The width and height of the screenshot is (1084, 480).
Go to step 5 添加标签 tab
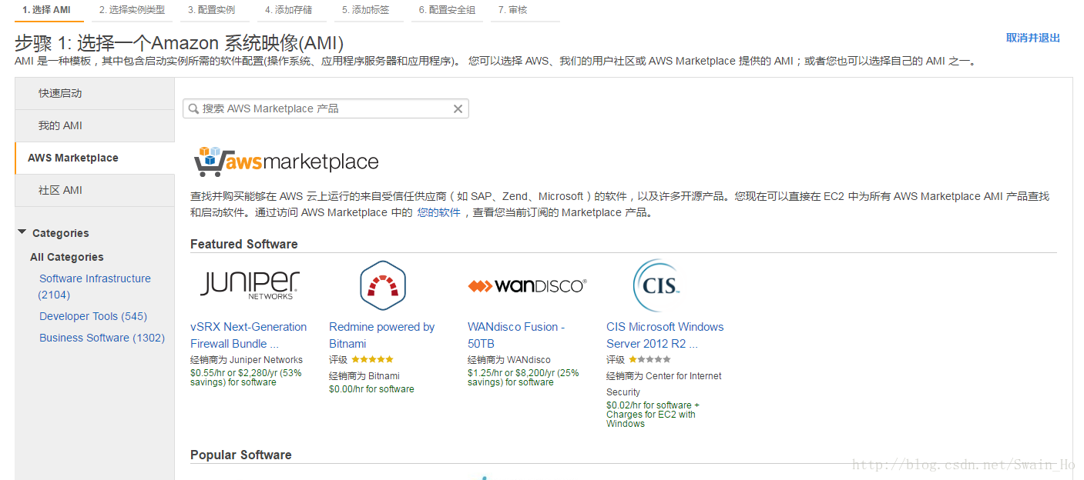[365, 10]
